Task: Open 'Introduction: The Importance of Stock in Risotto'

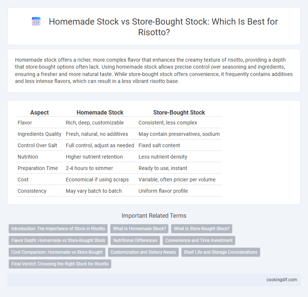Action: pos(58,229)
